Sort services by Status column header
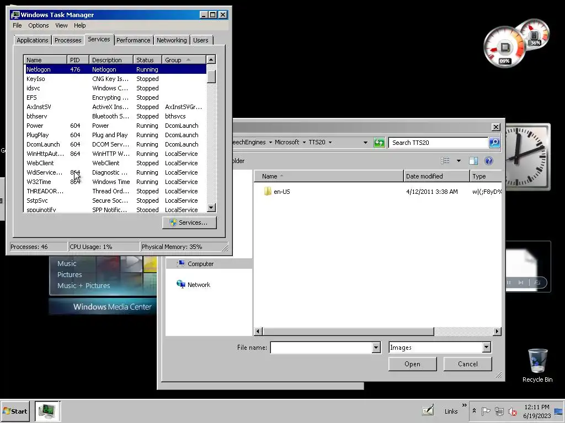The height and width of the screenshot is (423, 565). point(147,60)
